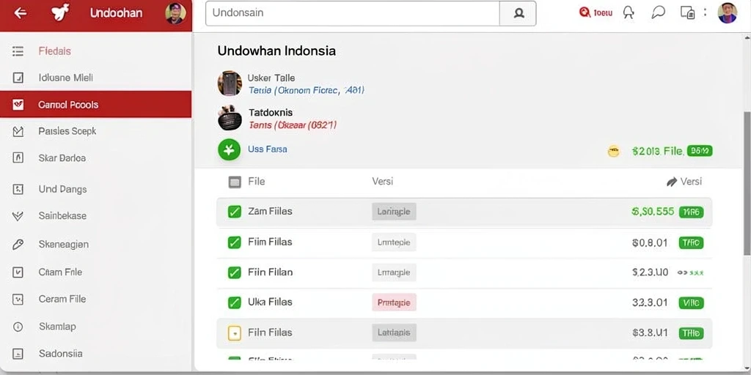Click the list icon beside Fledais
The image size is (751, 375).
click(x=18, y=51)
